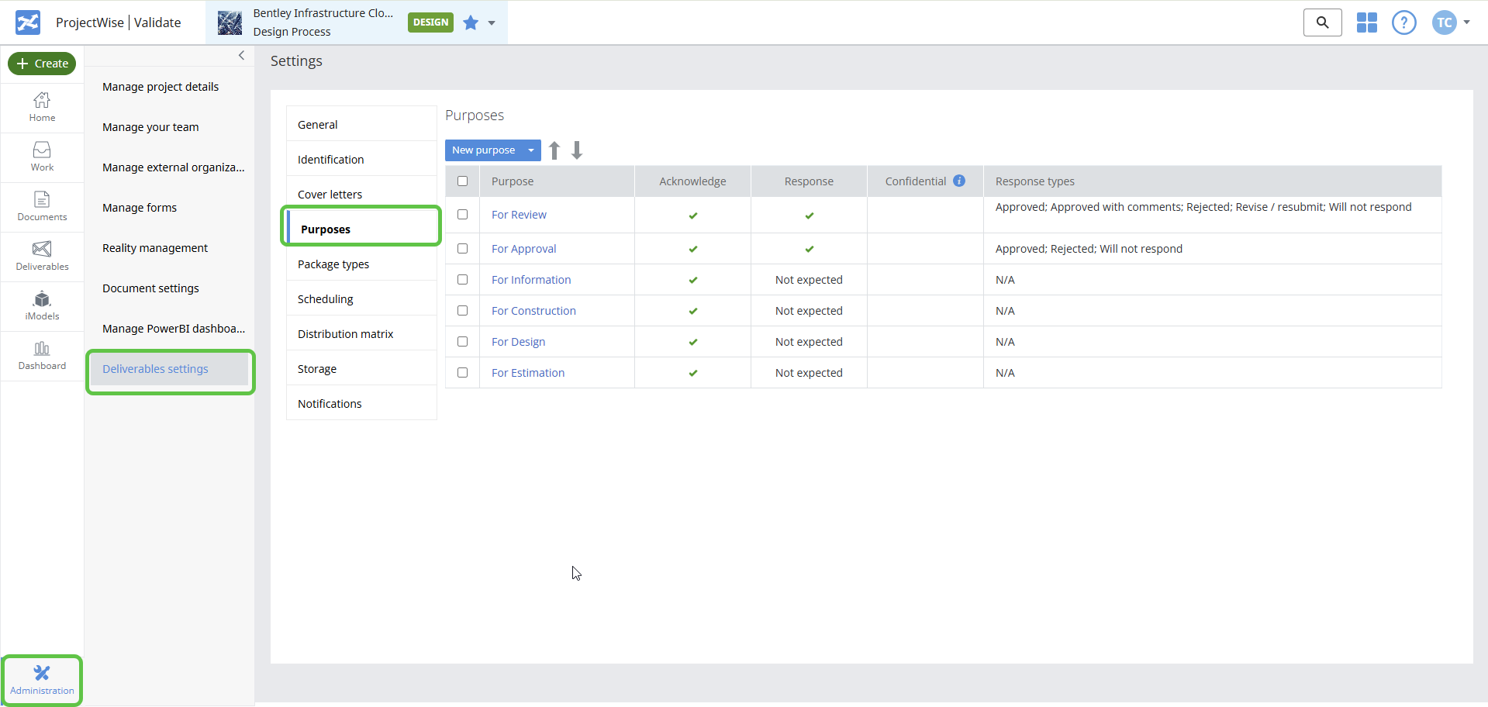The width and height of the screenshot is (1488, 707).
Task: Open the Documents section
Action: (x=42, y=206)
